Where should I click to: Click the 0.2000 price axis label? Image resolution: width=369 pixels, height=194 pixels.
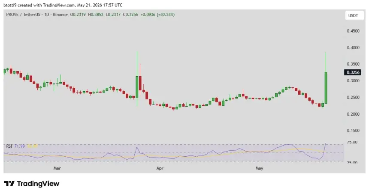tap(353, 114)
